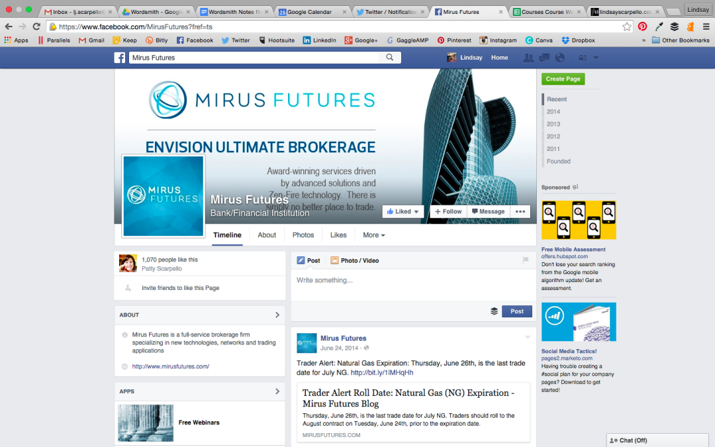This screenshot has height=447, width=715.
Task: Open the Facebook account settings arrow
Action: [x=596, y=58]
